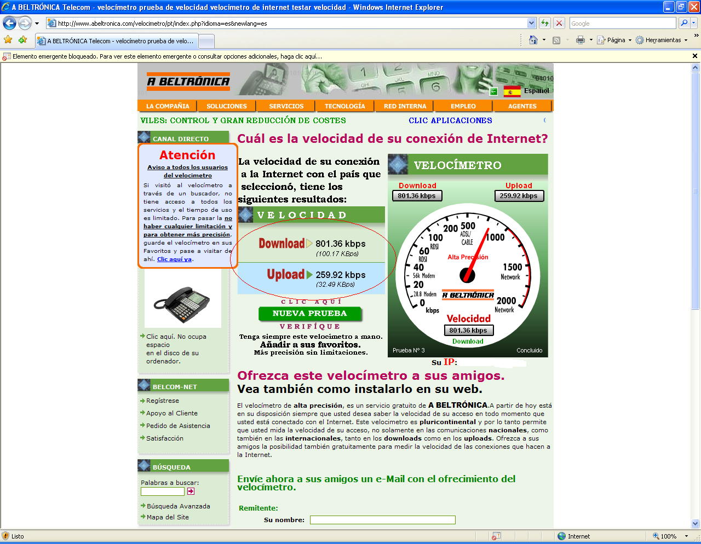Open a new blank tab
This screenshot has width=701, height=544.
[x=206, y=41]
